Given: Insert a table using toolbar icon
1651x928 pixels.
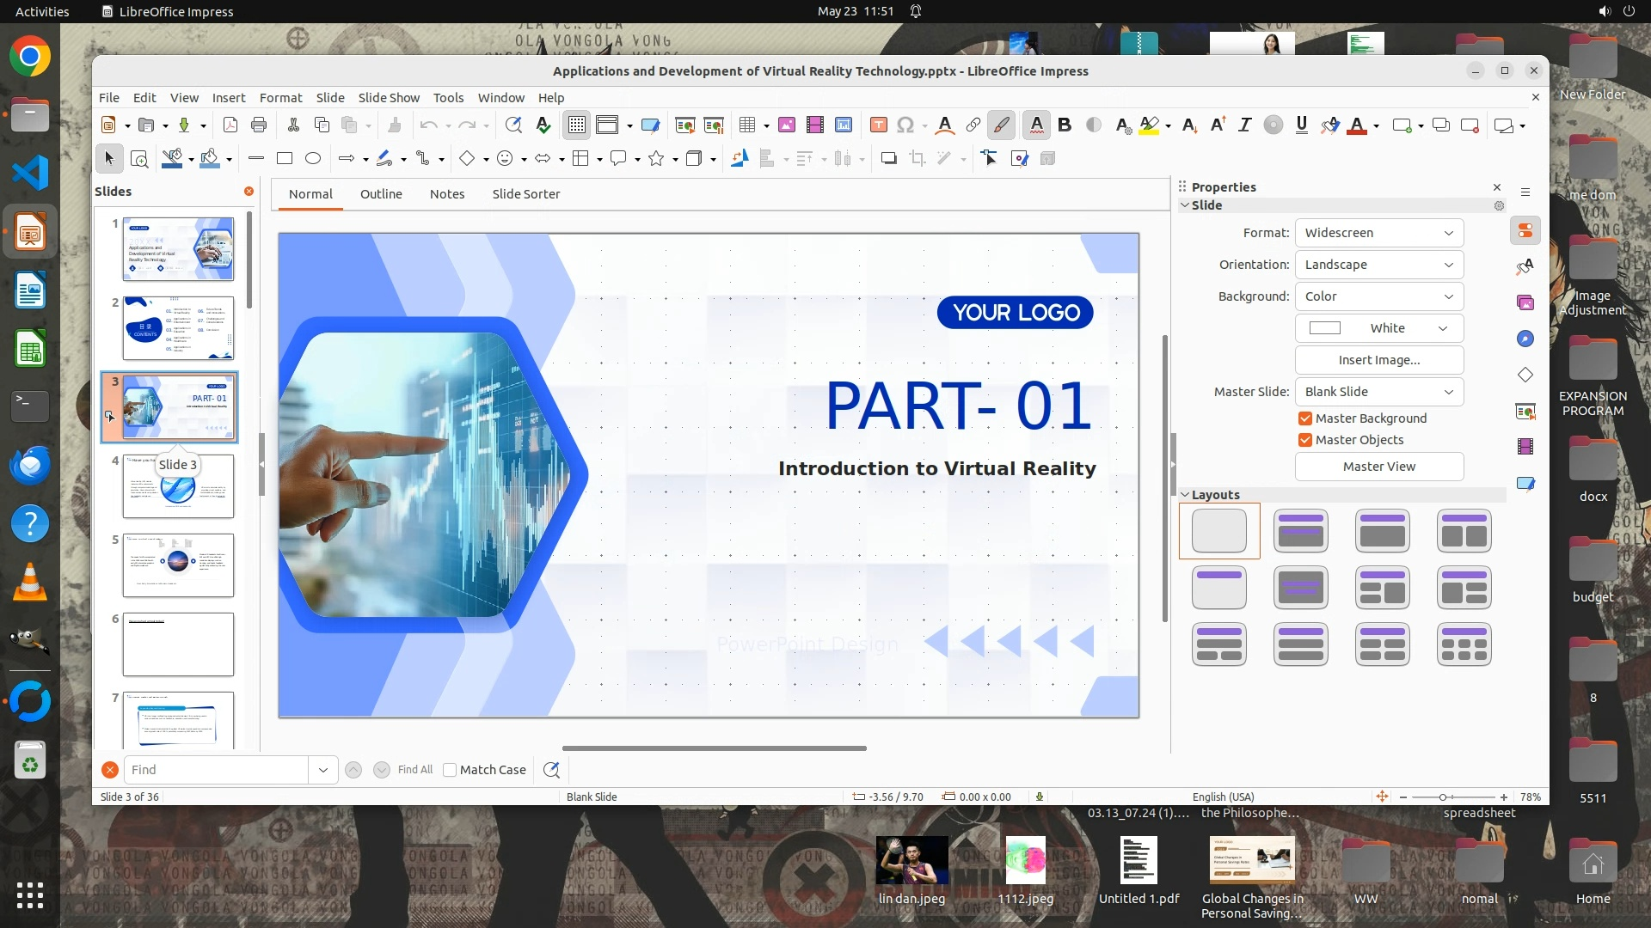Looking at the screenshot, I should [747, 125].
